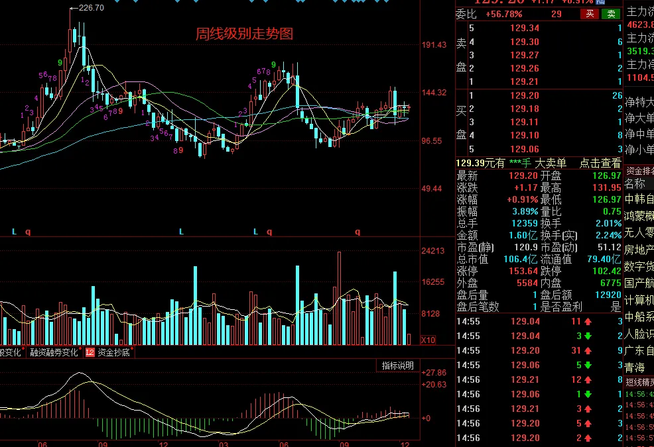Select the sell-2 ask price 129.26
The width and height of the screenshot is (654, 447).
point(525,68)
